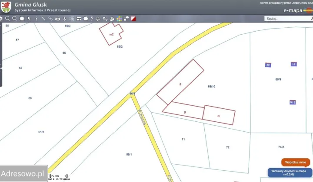
Task: Click the cloud download icon
Action: pyautogui.click(x=98, y=19)
